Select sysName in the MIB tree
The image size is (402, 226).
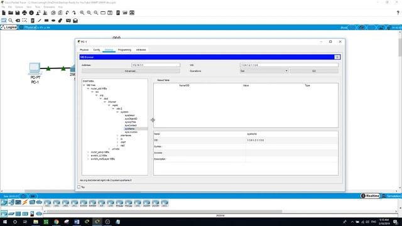pos(130,129)
